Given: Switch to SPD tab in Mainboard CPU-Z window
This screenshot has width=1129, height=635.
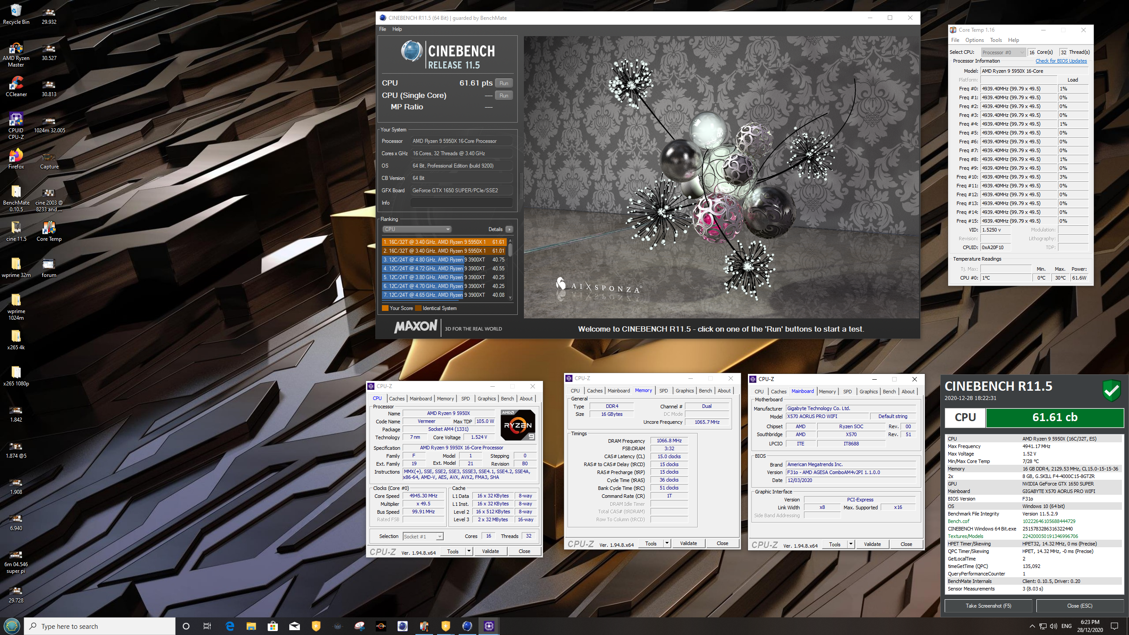Looking at the screenshot, I should [x=847, y=392].
